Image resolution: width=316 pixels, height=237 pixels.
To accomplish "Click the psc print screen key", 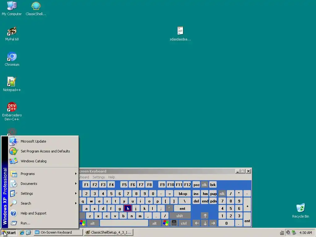I will (197, 185).
